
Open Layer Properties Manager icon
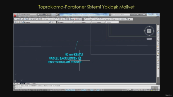15,22
